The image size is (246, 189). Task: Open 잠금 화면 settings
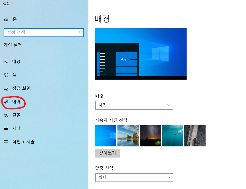tap(21, 88)
